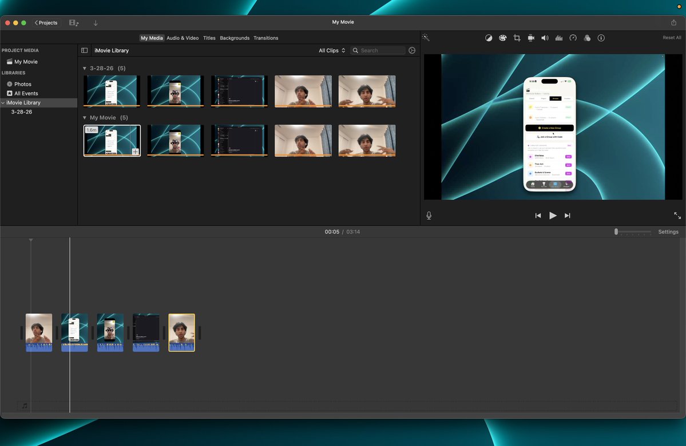Select the highlighted last clip in timeline
Viewport: 686px width, 446px height.
click(x=181, y=332)
